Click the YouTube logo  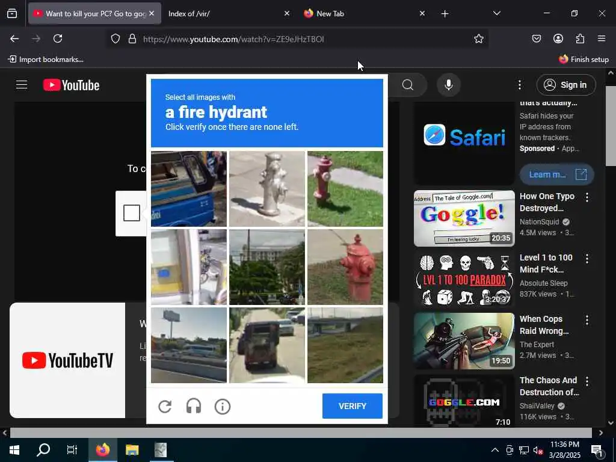[x=72, y=85]
